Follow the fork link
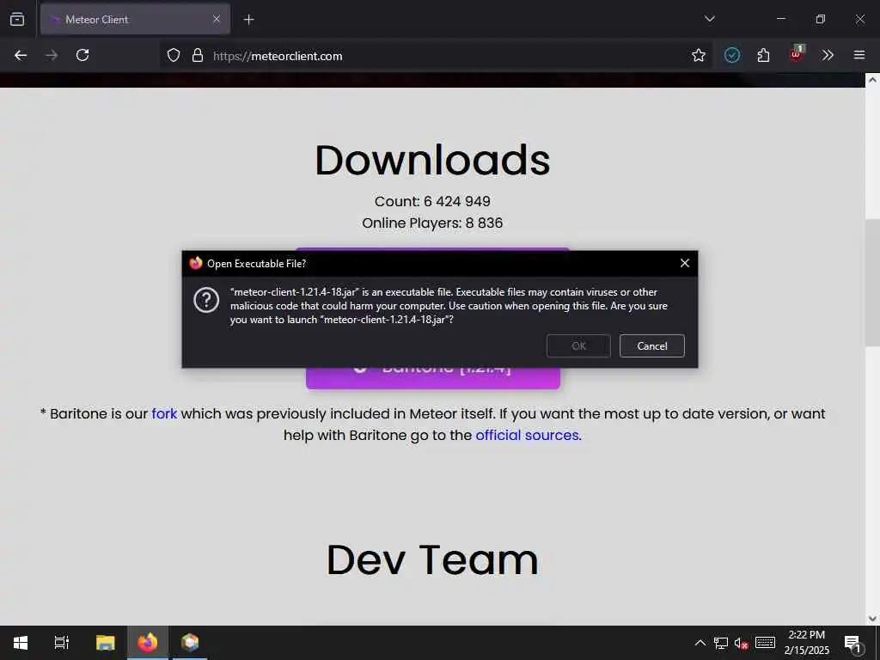The image size is (880, 660). (x=164, y=413)
